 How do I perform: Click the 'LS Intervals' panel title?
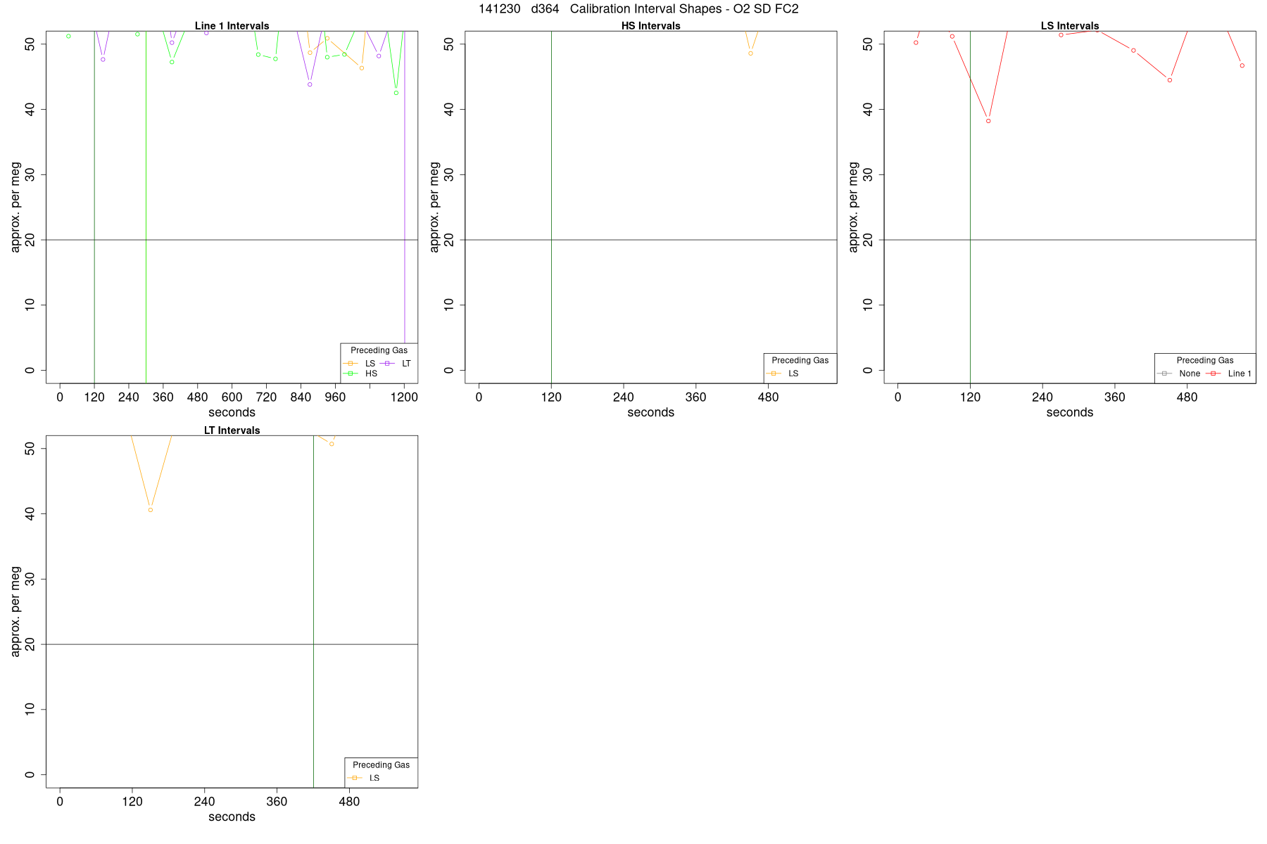1069,26
